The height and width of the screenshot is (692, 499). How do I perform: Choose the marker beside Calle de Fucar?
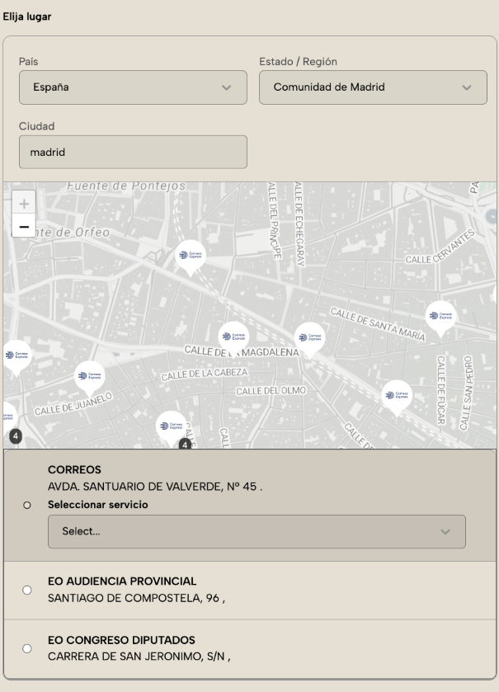pyautogui.click(x=397, y=395)
